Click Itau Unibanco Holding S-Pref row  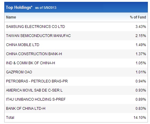coord(76,99)
